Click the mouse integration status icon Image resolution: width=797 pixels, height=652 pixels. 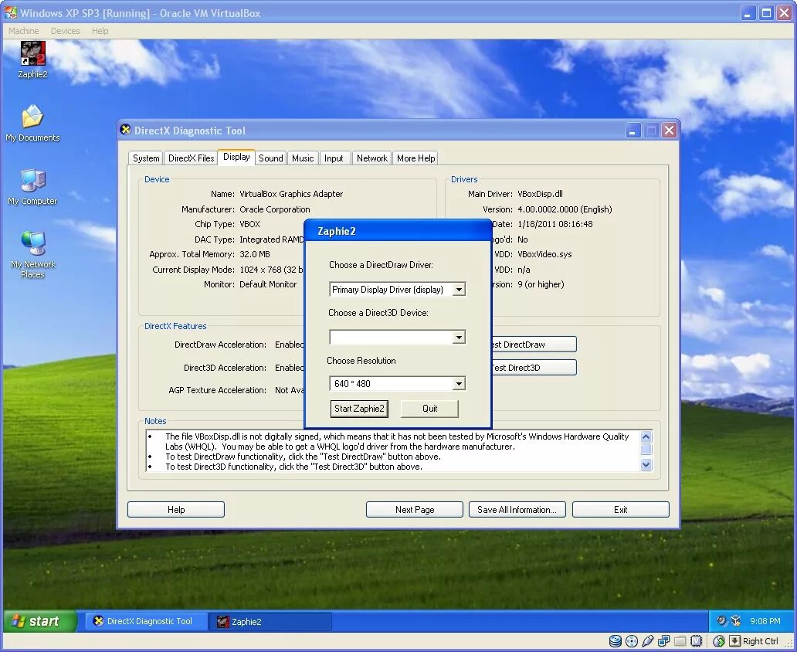(x=719, y=641)
